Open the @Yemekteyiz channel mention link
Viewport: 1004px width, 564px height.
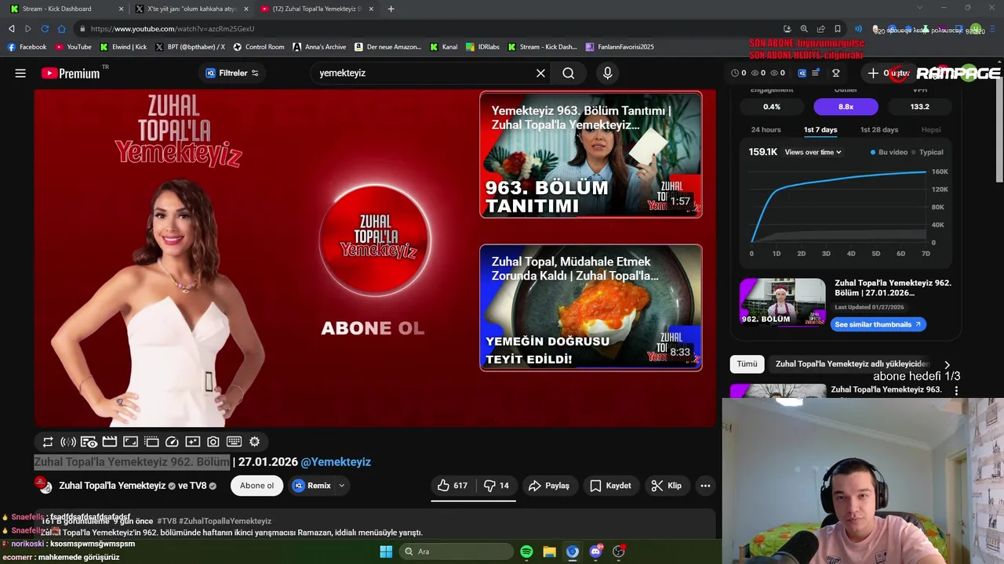[336, 462]
